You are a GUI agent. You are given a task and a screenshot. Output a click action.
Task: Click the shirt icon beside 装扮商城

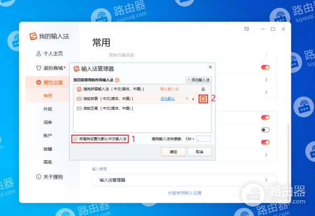click(x=38, y=68)
